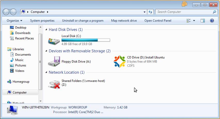Viewport: 220px width, 119px height.
Task: Click the Back navigation arrow
Action: 6,12
